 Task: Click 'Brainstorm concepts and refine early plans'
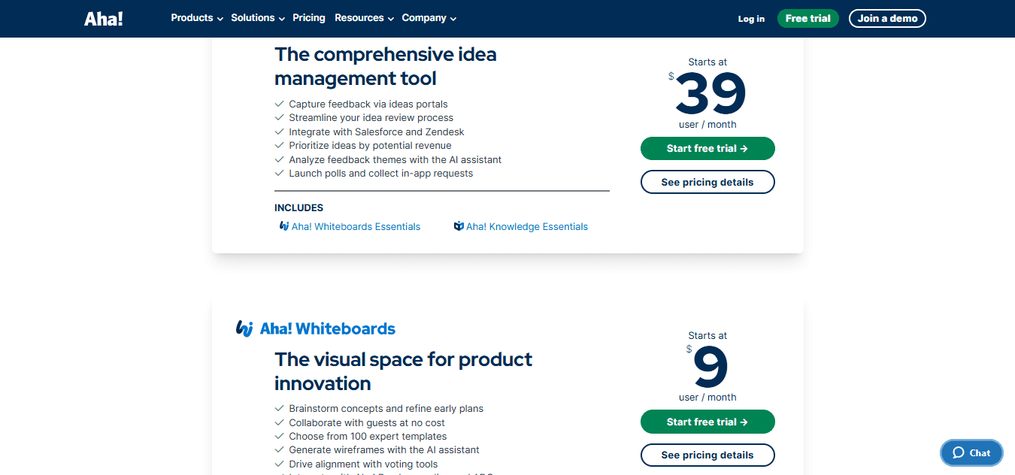pos(386,409)
